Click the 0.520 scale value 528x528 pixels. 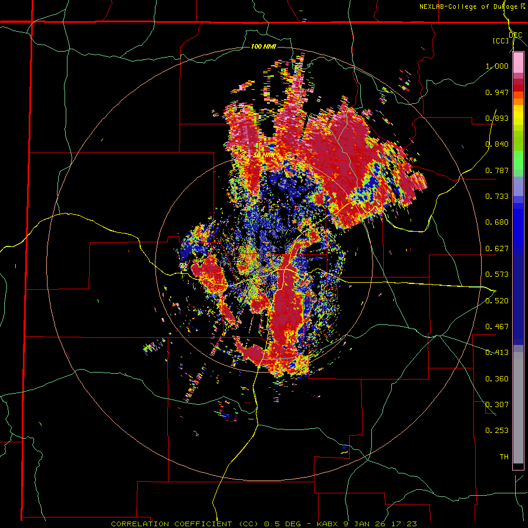click(497, 301)
